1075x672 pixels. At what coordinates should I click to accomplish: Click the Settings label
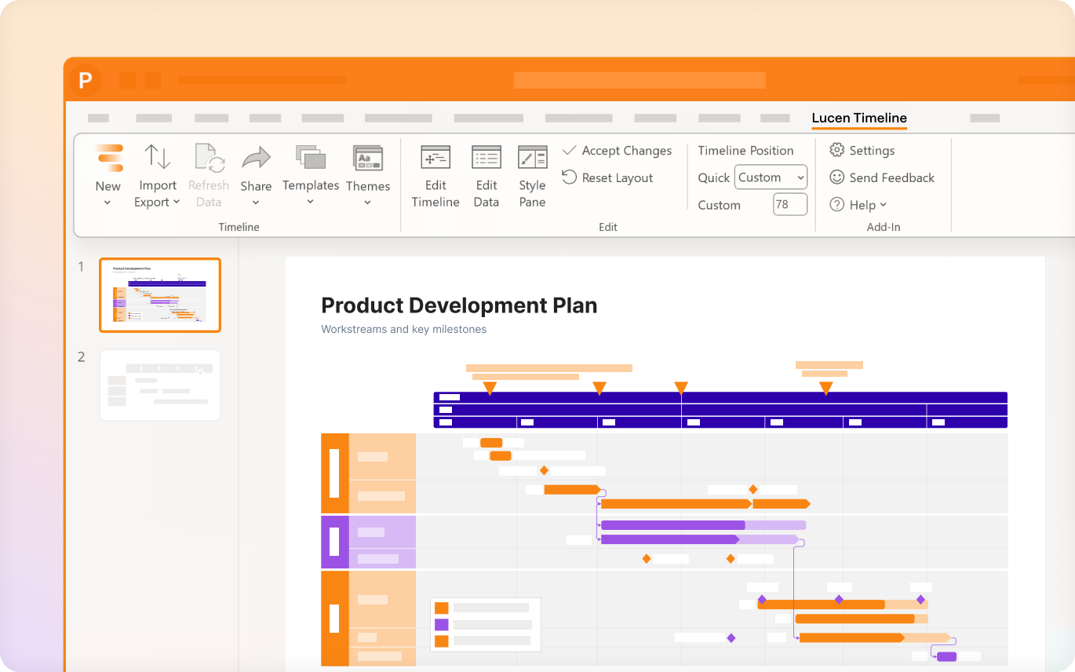[872, 151]
